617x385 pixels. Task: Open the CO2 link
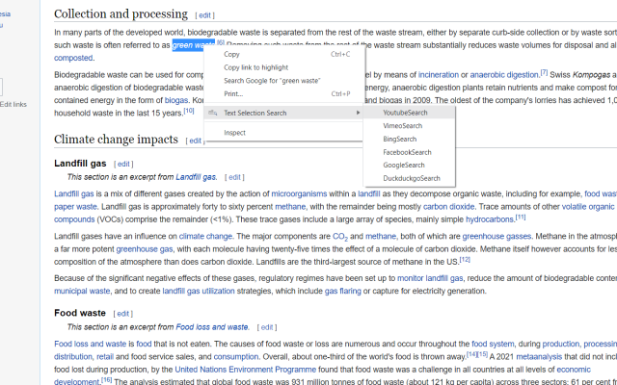pyautogui.click(x=340, y=237)
